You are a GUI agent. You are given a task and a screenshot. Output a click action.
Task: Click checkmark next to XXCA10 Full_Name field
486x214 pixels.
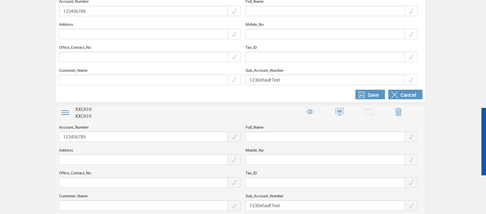(x=411, y=137)
